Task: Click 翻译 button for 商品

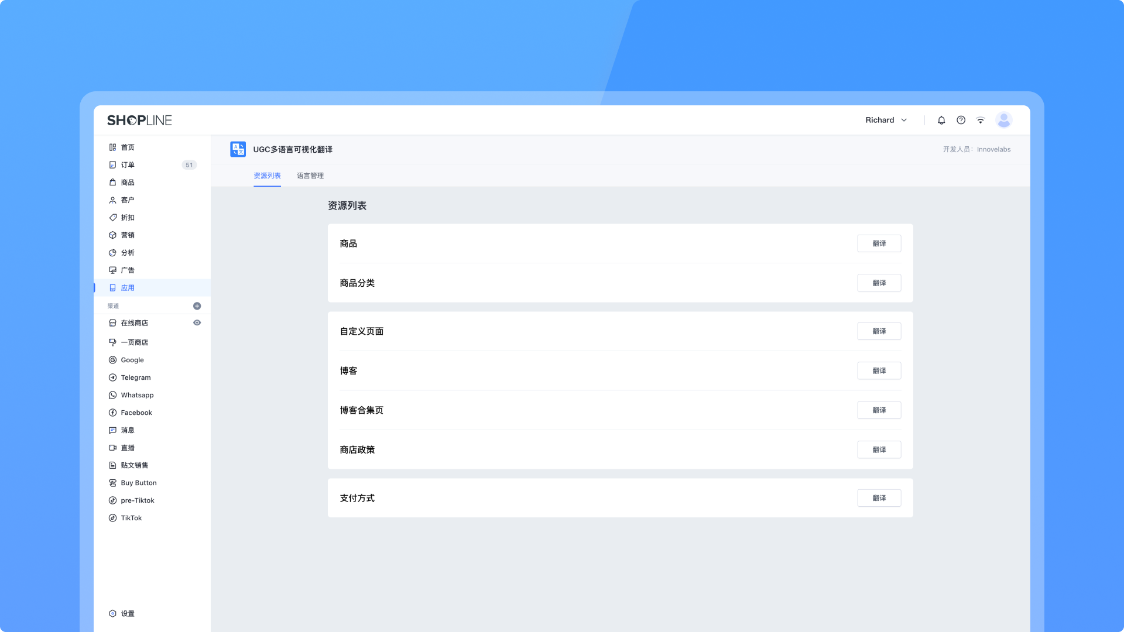Action: (879, 243)
